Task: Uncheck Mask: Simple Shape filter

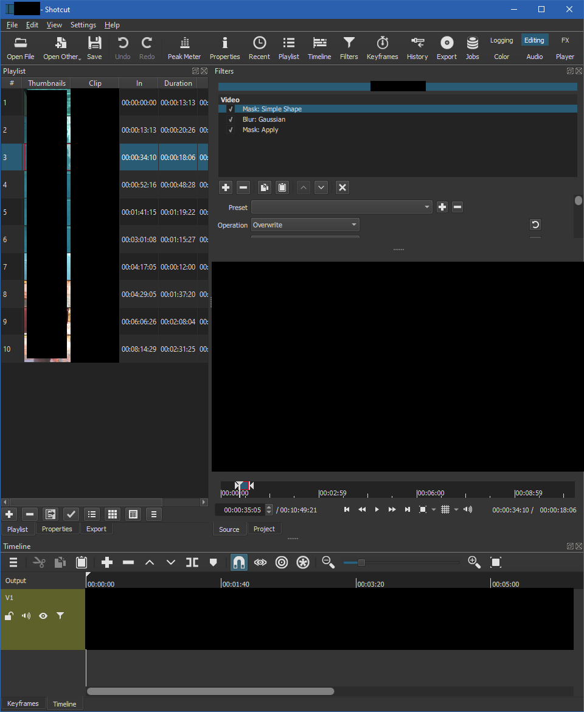Action: pos(231,109)
